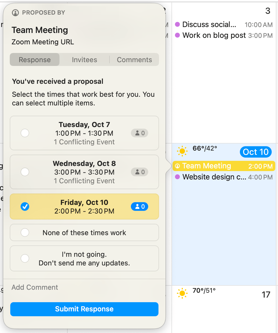Screen dimensions: 278x333
Task: Click the proposer avatar icon beside Proposed By
Action: (15, 13)
